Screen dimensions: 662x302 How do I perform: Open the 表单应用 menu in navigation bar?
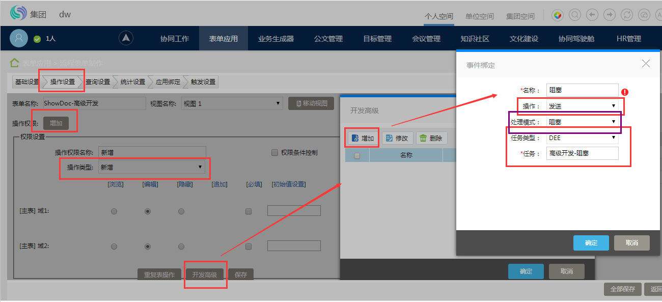click(223, 39)
